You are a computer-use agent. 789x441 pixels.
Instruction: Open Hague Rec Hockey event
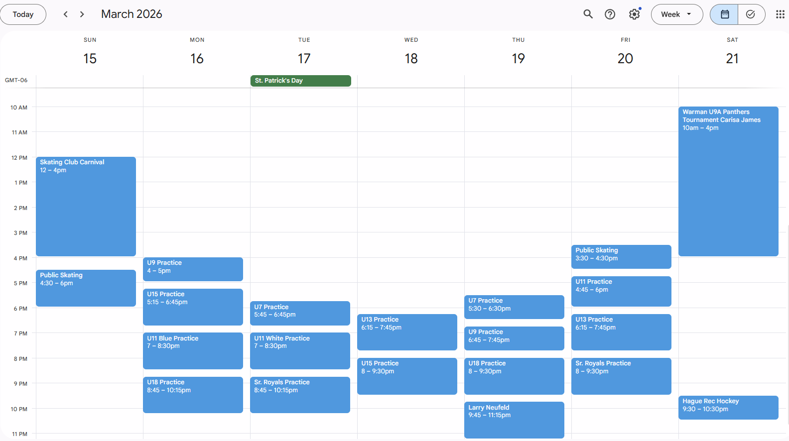728,408
